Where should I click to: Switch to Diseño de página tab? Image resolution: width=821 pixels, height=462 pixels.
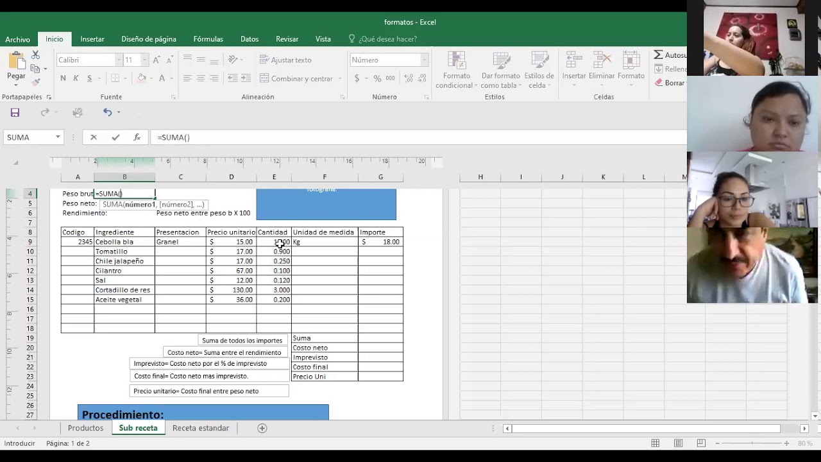(x=149, y=39)
